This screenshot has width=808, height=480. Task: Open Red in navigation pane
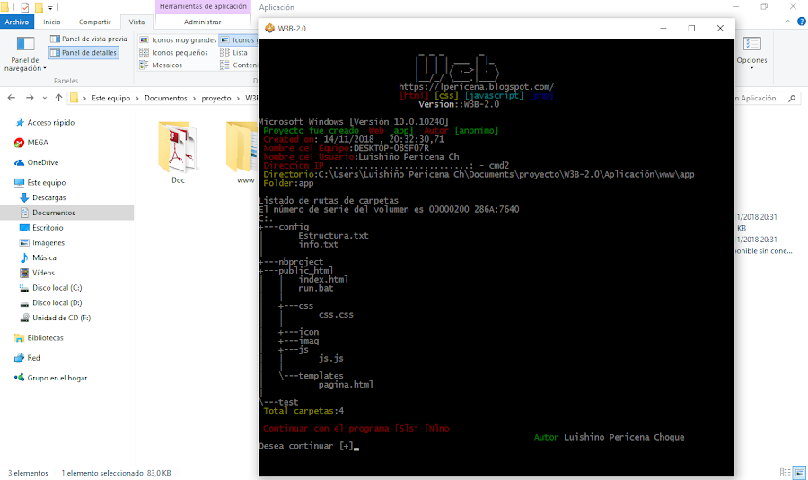(27, 358)
